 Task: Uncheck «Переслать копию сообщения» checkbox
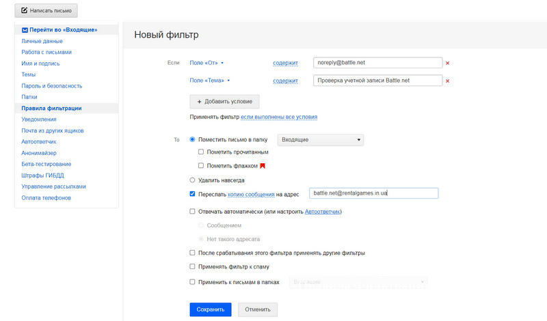point(192,194)
